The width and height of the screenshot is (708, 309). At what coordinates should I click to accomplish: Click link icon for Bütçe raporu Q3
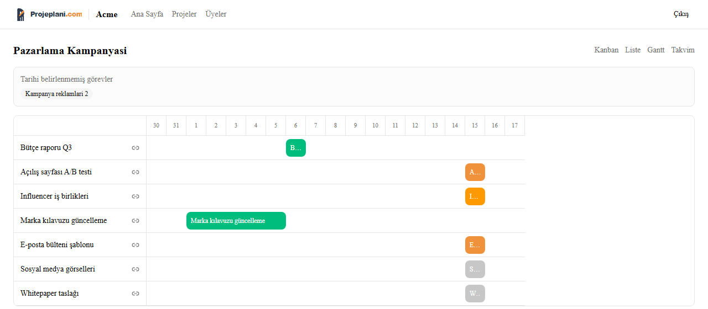136,148
